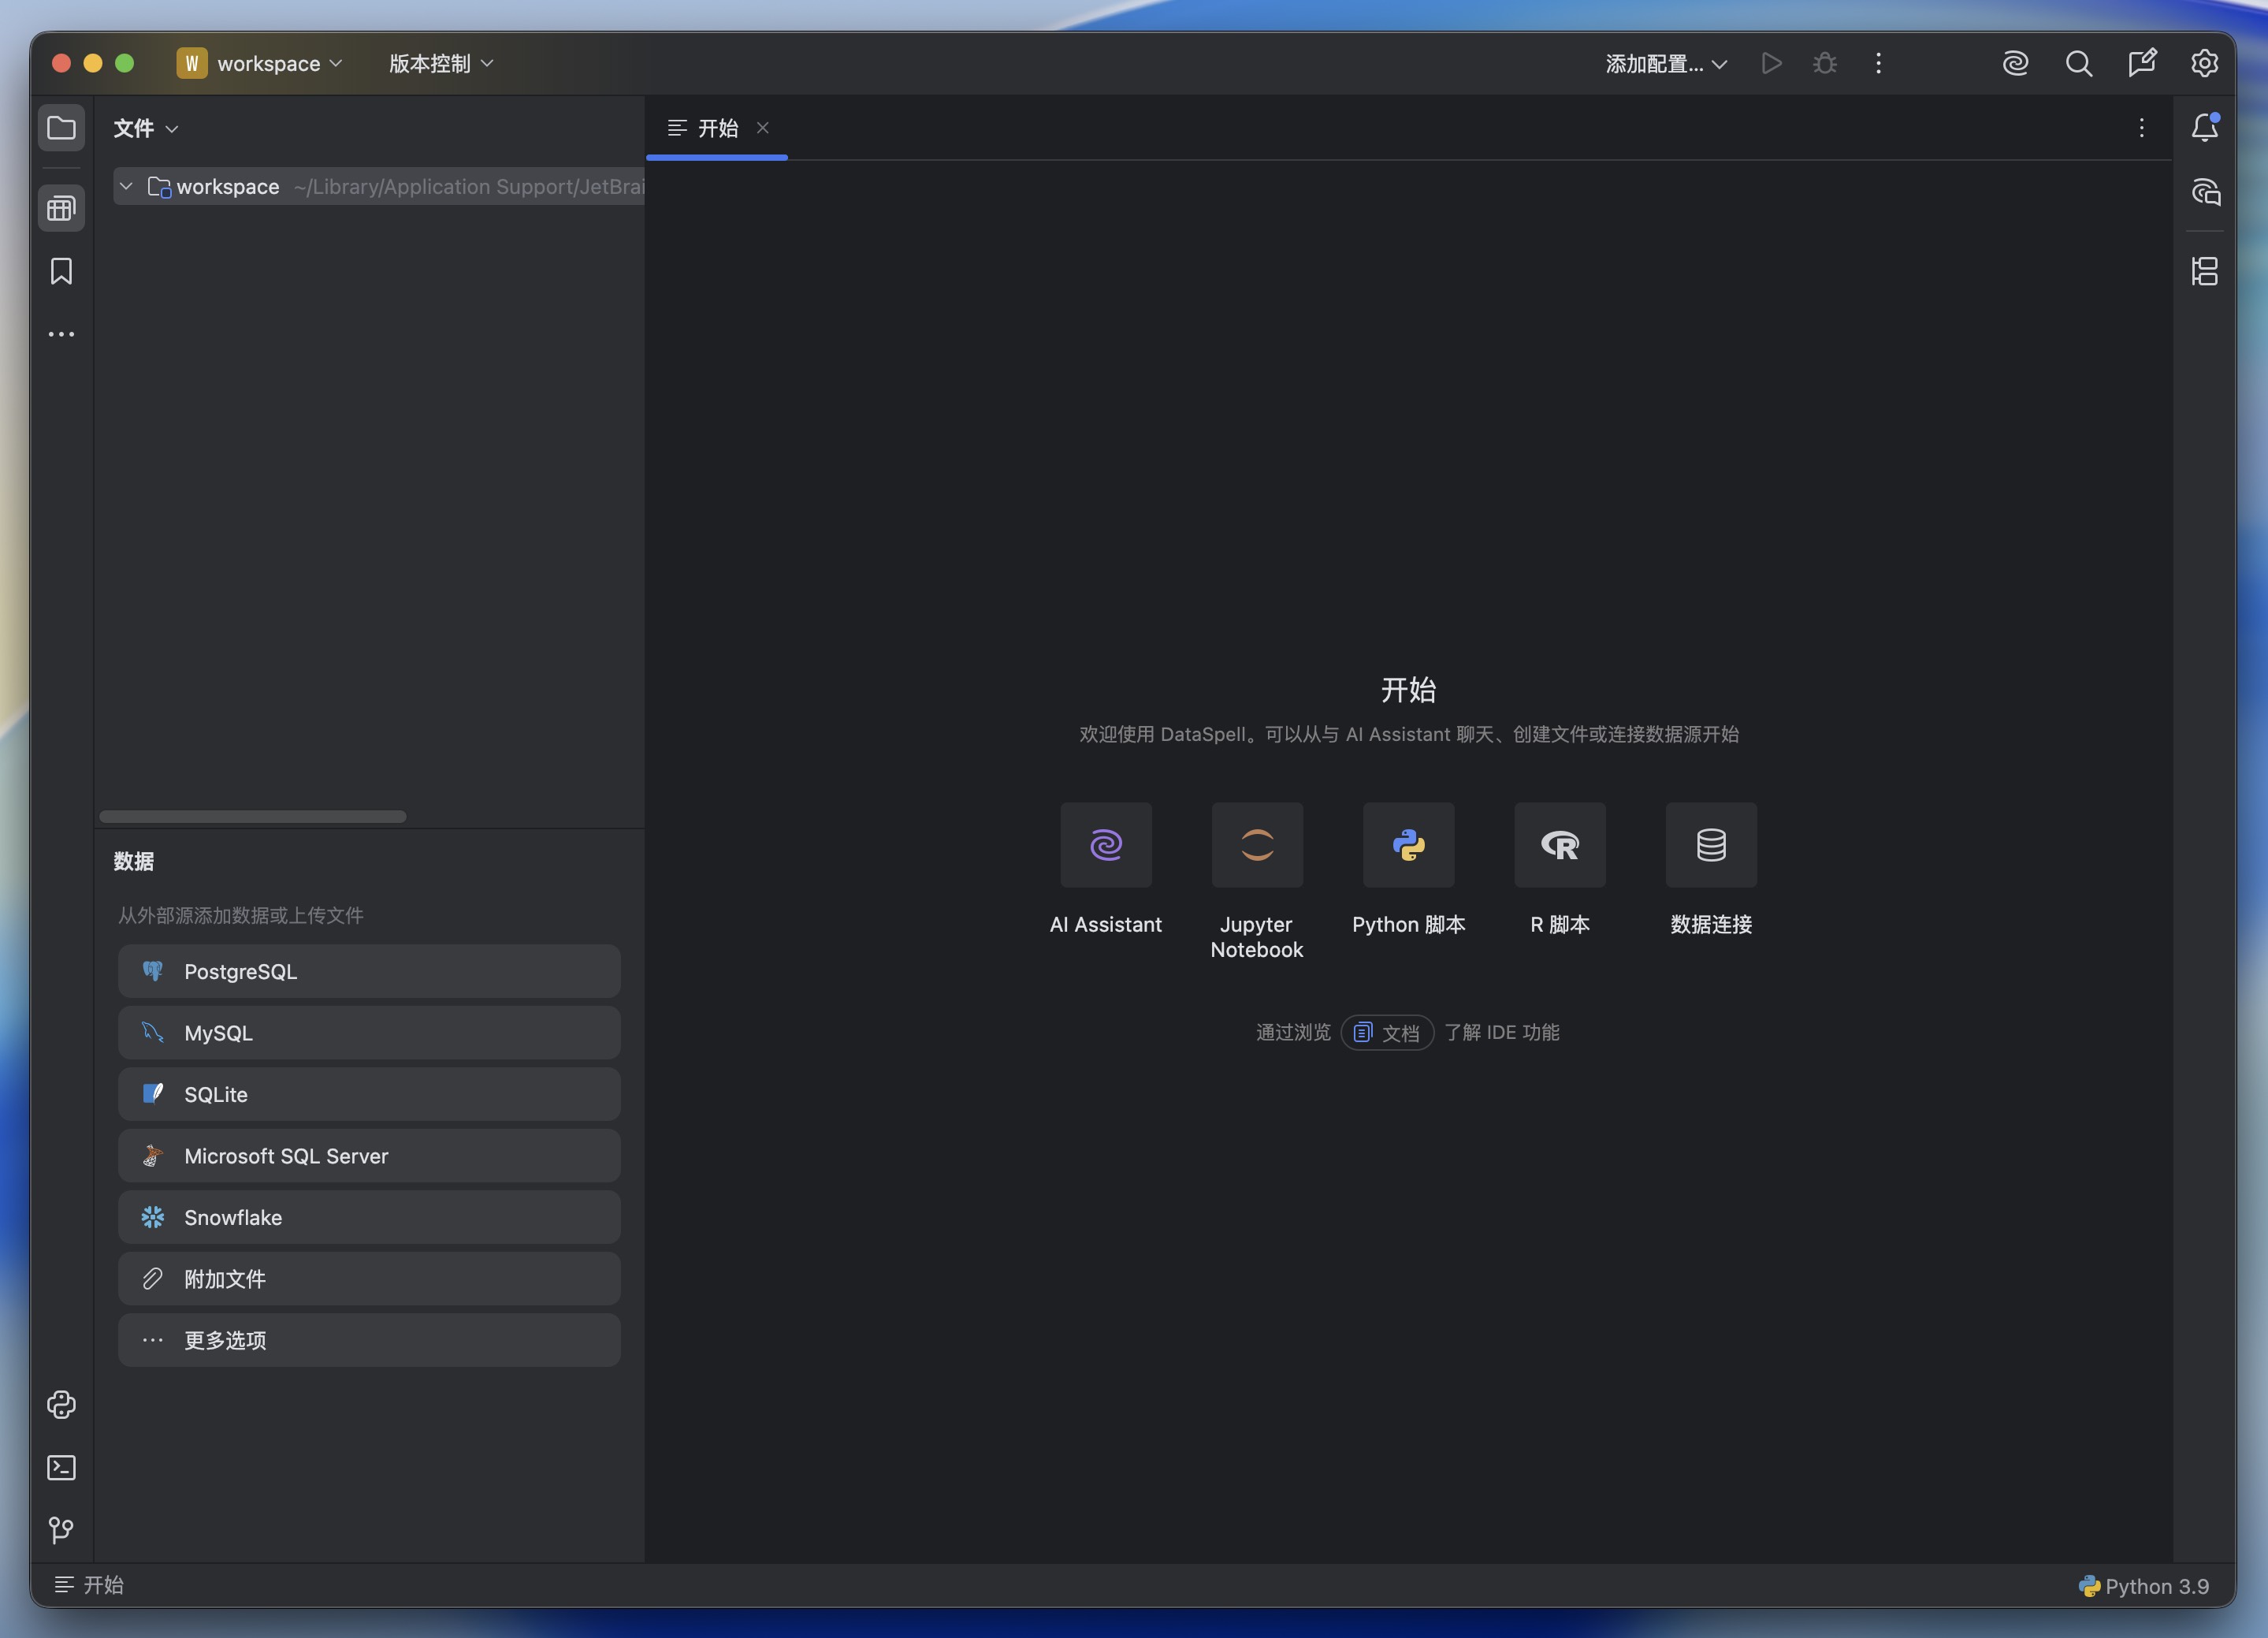Open the 文件 view switcher
This screenshot has height=1638, width=2268.
pos(145,128)
